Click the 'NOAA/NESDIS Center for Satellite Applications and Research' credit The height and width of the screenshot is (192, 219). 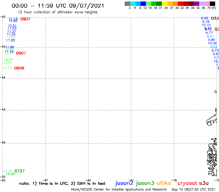pyautogui.click(x=119, y=190)
